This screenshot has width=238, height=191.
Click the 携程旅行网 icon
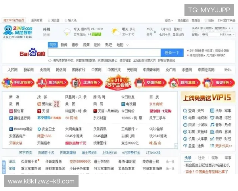coord(11,118)
